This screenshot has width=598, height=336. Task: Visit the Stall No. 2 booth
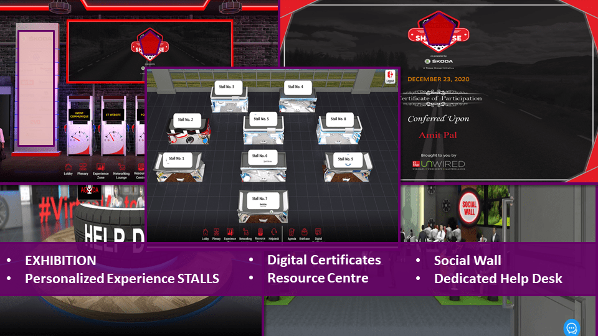[185, 119]
